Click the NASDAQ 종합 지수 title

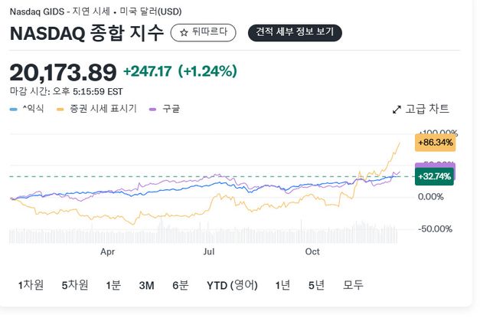[87, 33]
